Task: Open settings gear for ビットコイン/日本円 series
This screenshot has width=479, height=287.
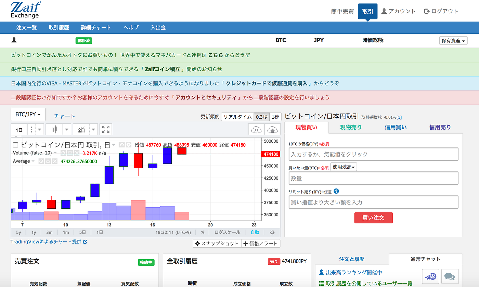Action: pos(128,145)
